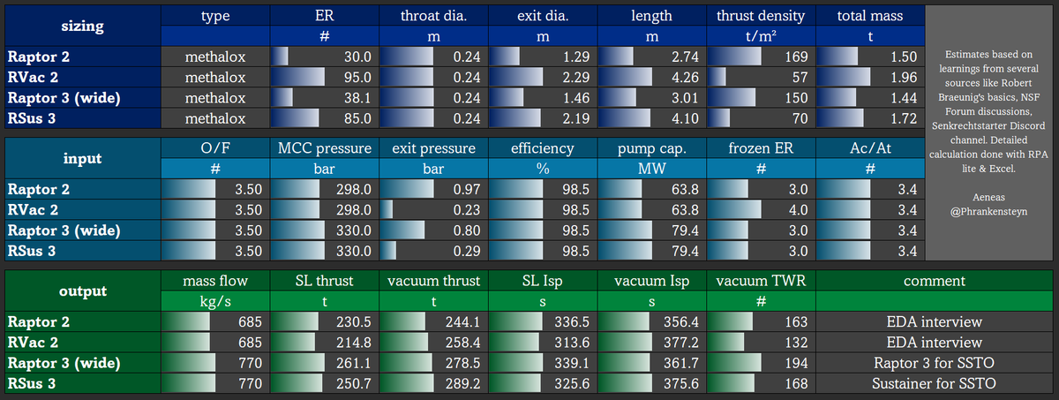1059x400 pixels.
Task: Click the 'O/F' column header
Action: coord(215,147)
